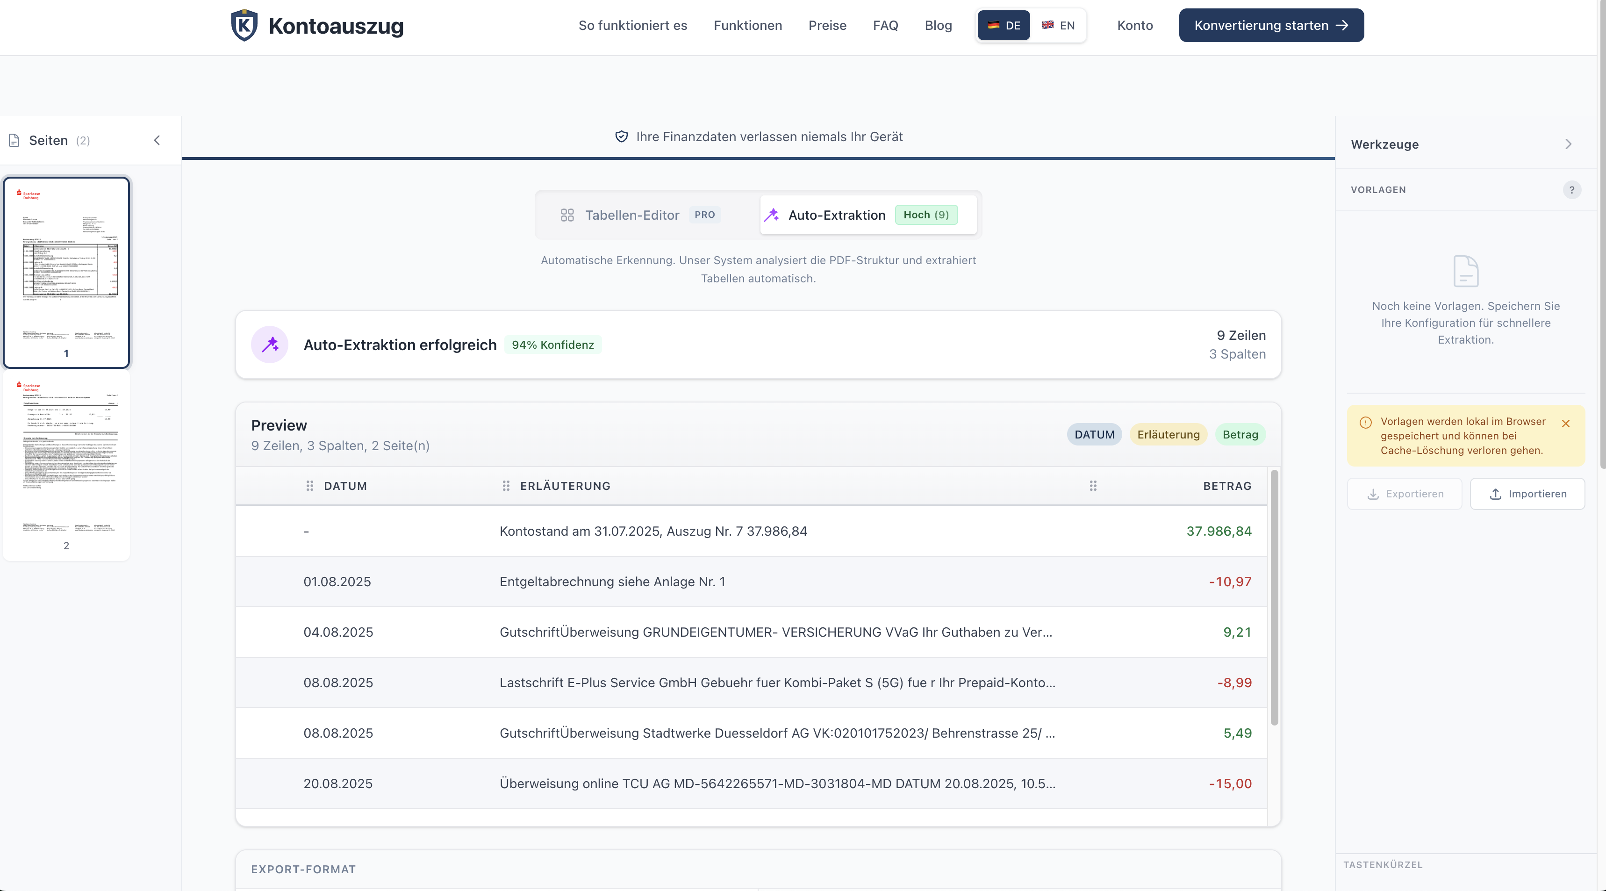This screenshot has width=1606, height=891.
Task: Collapse the Seiten sidebar panel
Action: pyautogui.click(x=157, y=140)
